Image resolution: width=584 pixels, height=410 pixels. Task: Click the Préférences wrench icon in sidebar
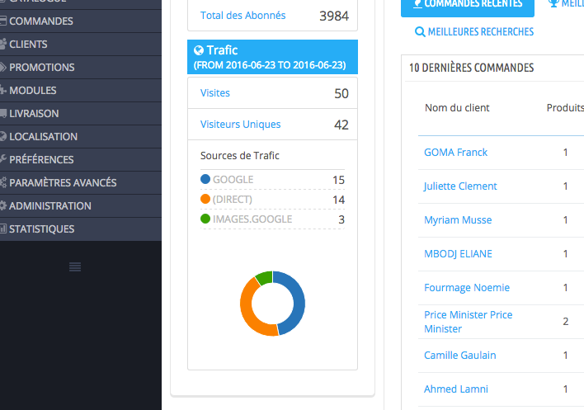pos(3,159)
